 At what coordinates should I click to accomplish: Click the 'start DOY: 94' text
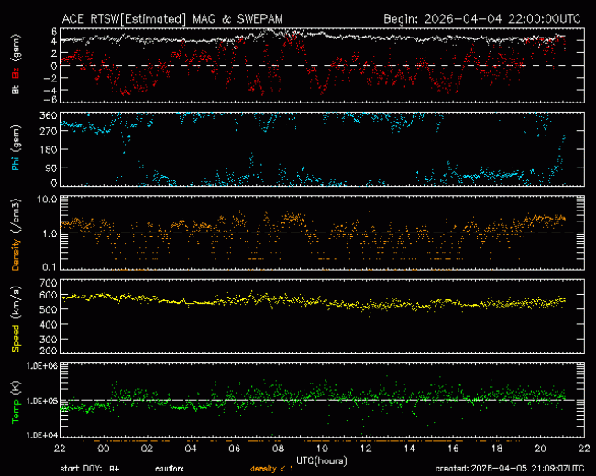[90, 470]
